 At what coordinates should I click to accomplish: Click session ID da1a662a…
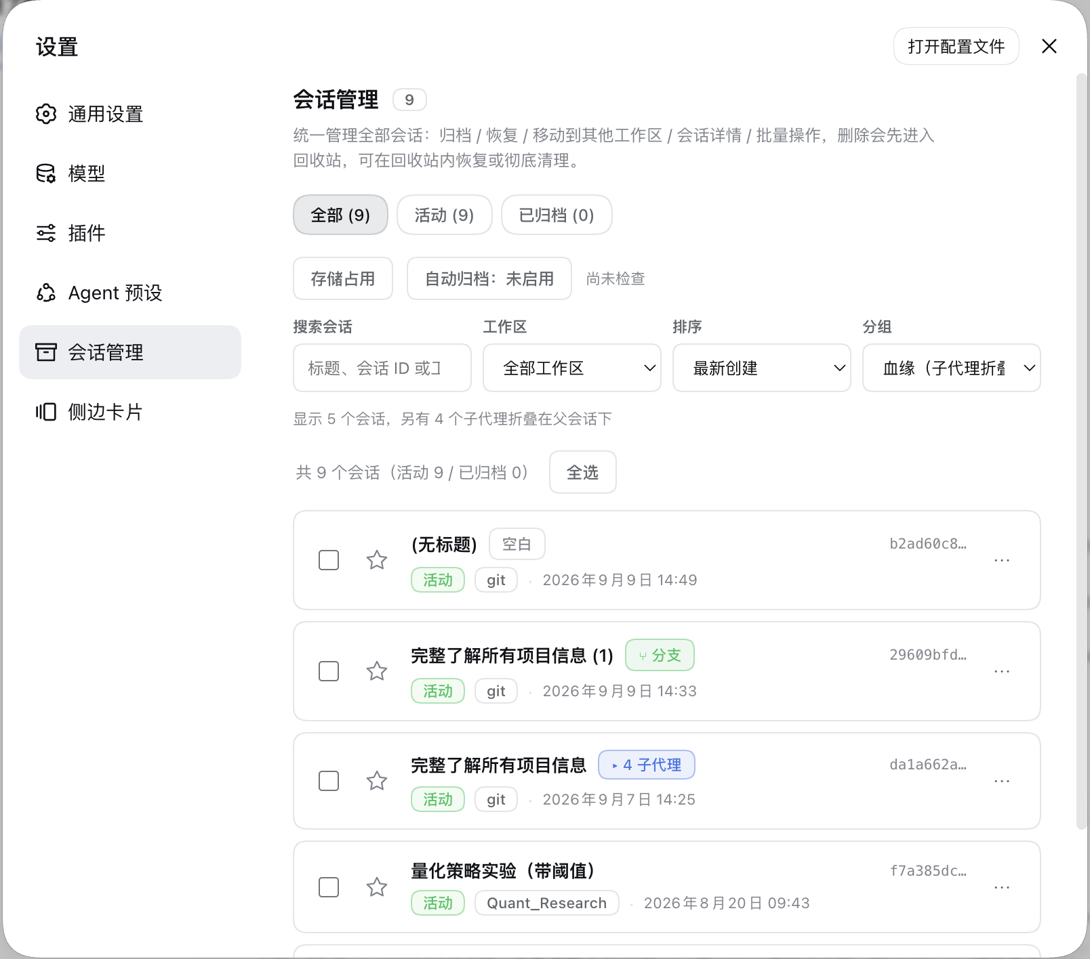(928, 765)
